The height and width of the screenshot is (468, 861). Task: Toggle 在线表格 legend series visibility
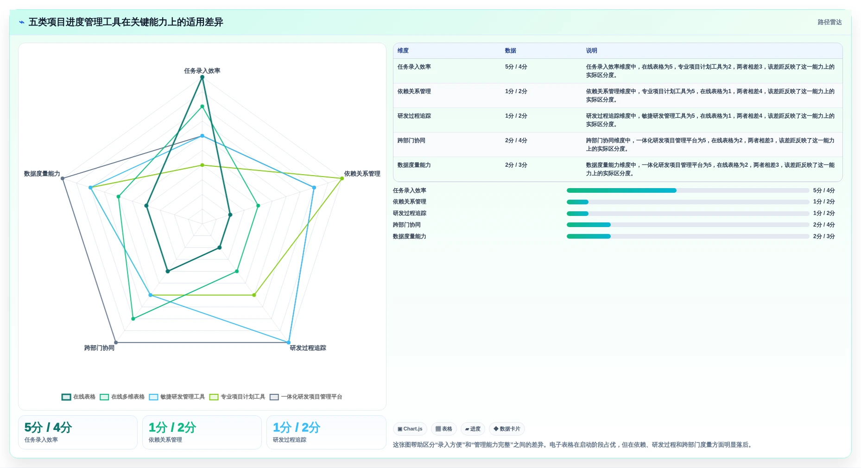coord(78,397)
